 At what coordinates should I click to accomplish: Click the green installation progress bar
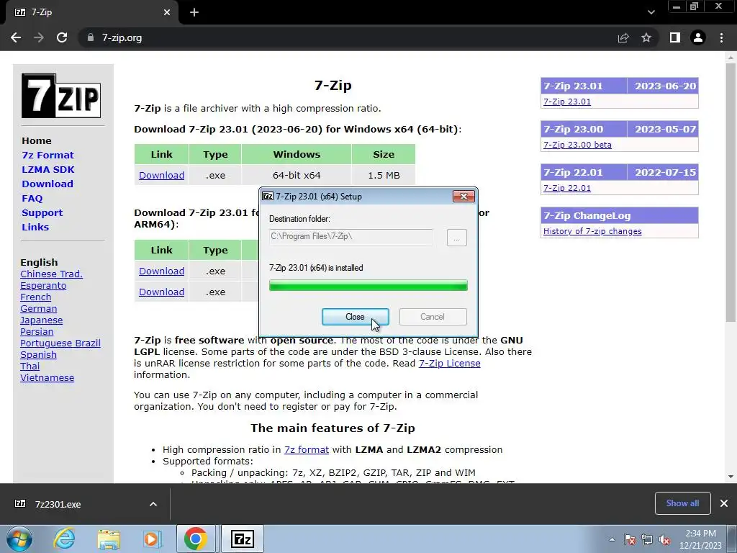click(x=368, y=285)
